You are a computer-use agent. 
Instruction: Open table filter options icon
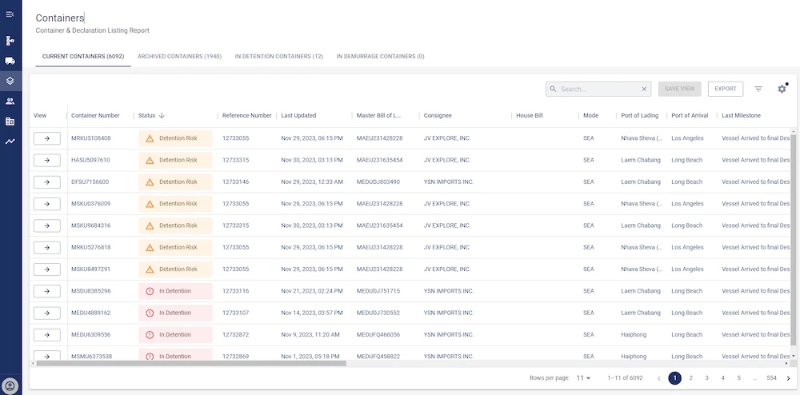[758, 90]
